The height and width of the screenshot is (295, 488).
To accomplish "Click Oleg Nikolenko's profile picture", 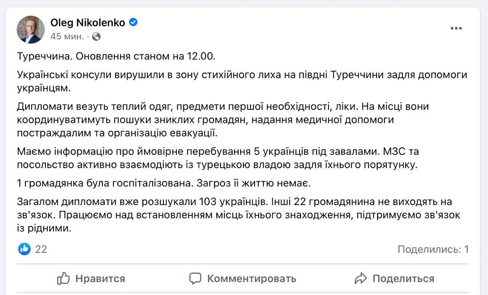I will coord(30,29).
